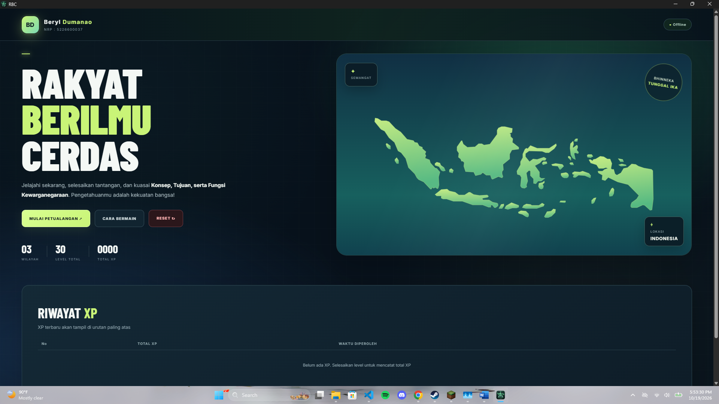719x404 pixels.
Task: Open File Explorer from the taskbar
Action: click(336, 395)
